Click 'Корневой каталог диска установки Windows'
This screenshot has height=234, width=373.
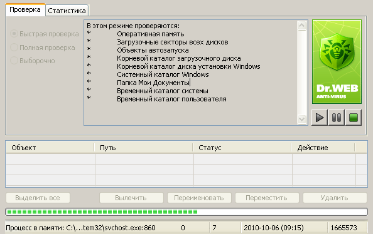[x=188, y=66]
